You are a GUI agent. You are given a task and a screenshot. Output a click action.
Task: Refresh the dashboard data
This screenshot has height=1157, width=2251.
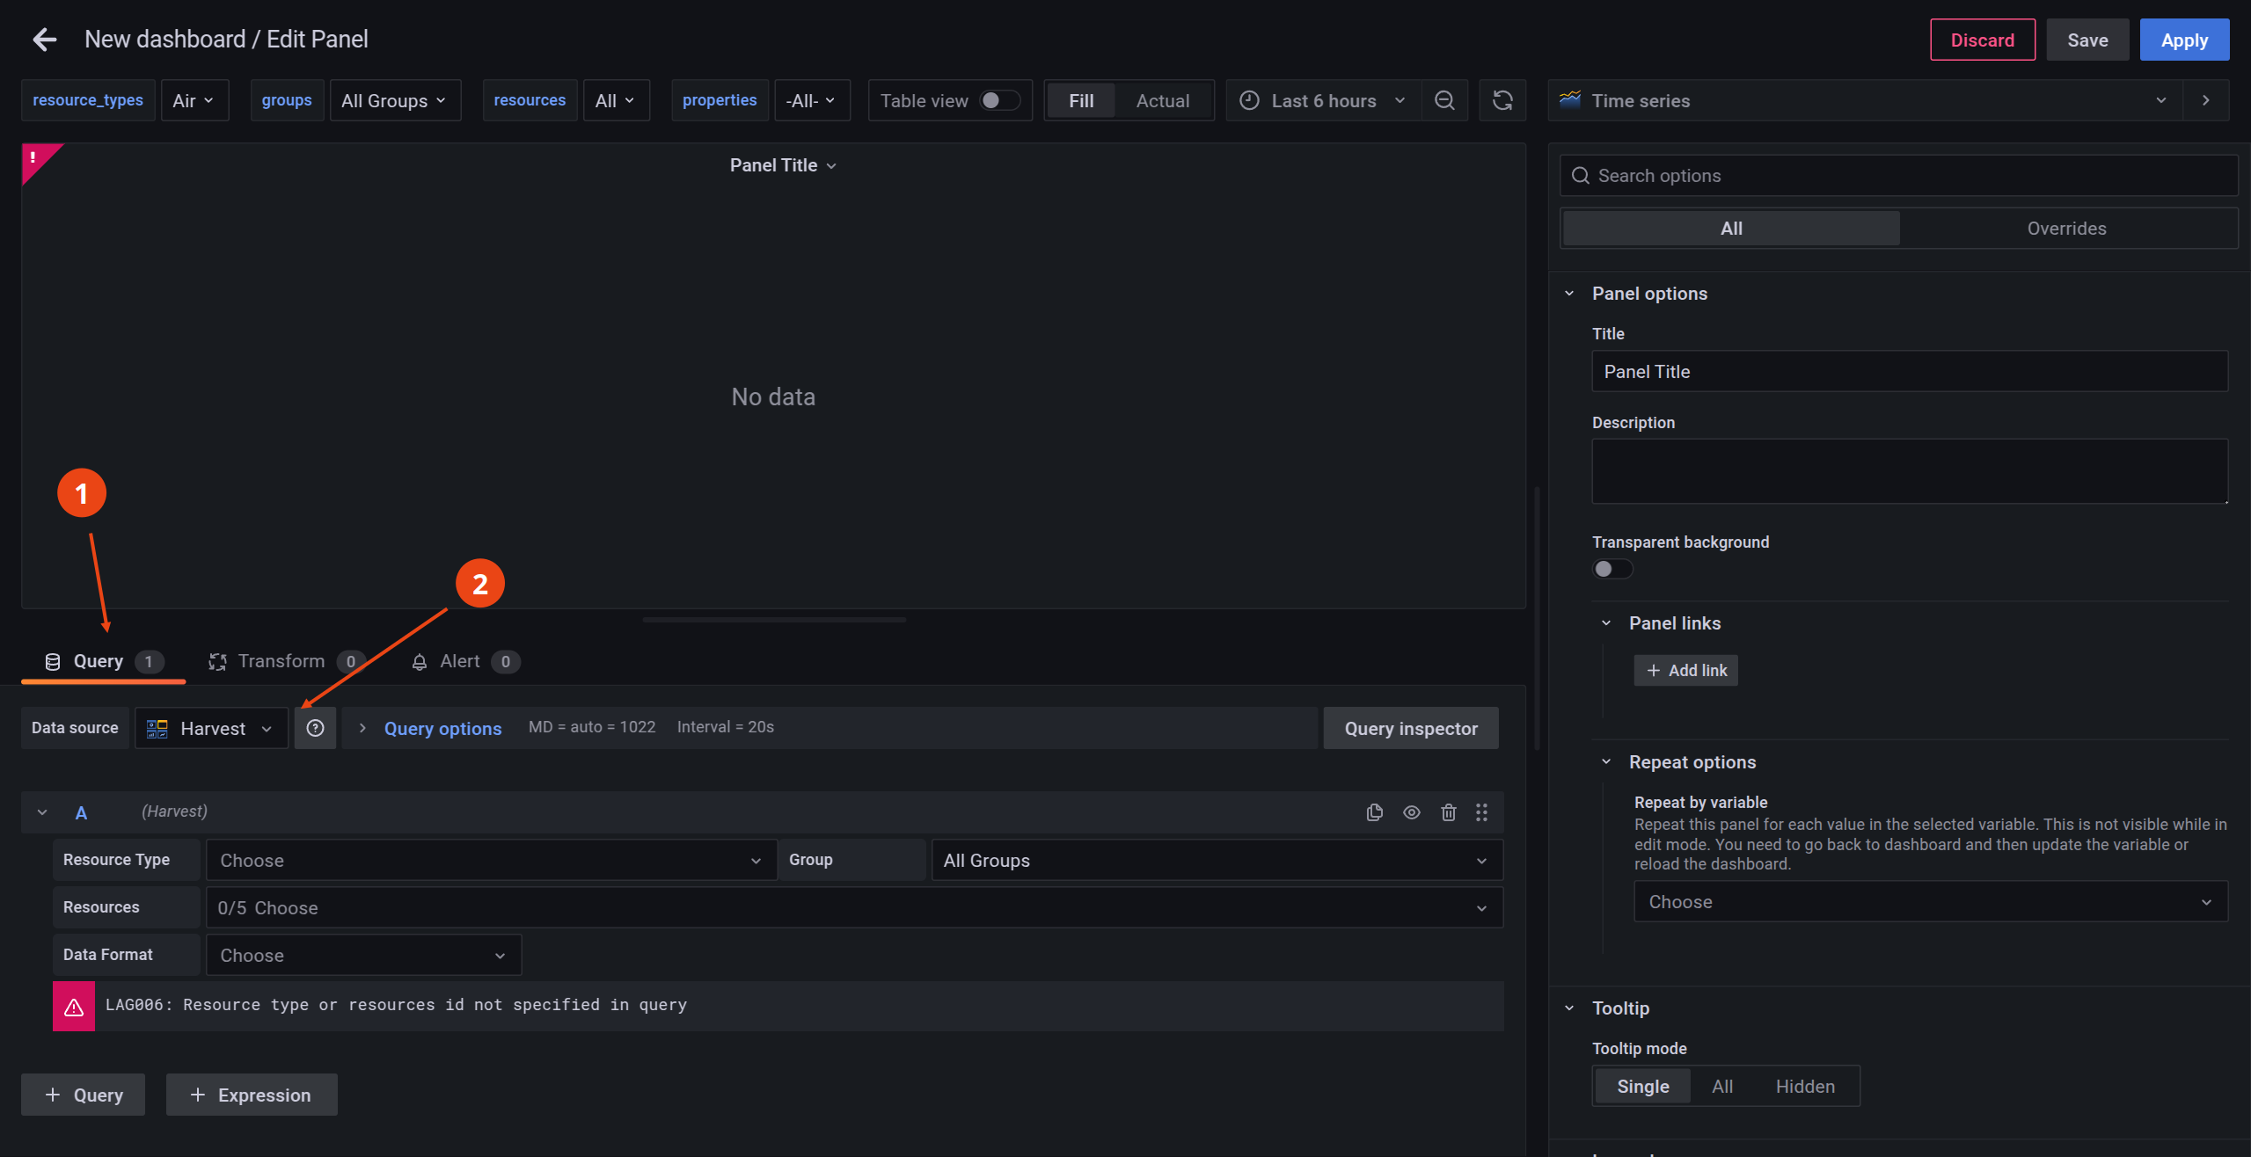[x=1502, y=100]
